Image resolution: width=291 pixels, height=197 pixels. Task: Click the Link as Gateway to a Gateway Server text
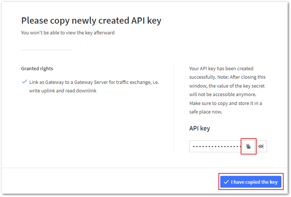coord(94,82)
